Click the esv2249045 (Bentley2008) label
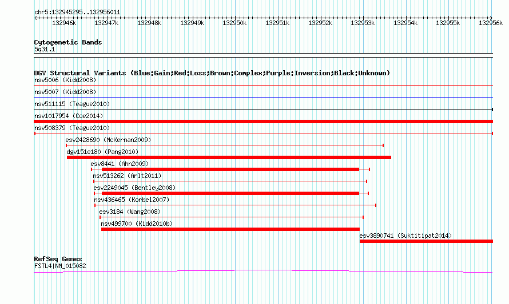 point(135,188)
